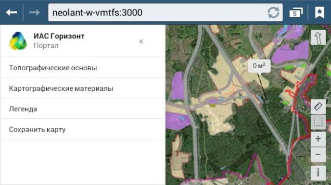
Task: Collapse the side panel with double chevron
Action: pyautogui.click(x=141, y=41)
